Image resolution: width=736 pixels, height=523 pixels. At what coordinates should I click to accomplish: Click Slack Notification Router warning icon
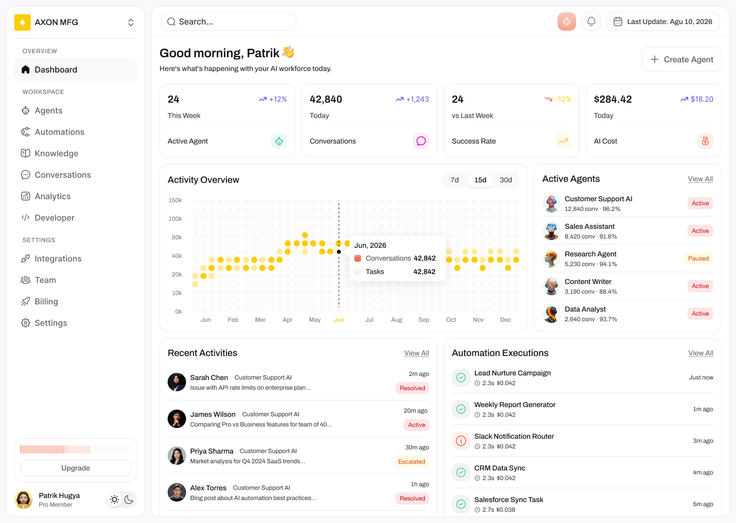pyautogui.click(x=461, y=441)
